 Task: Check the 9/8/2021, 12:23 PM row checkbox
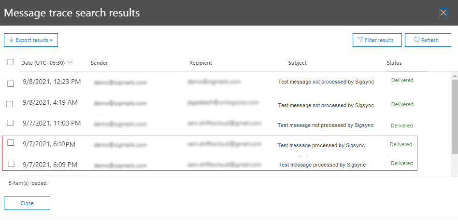coord(11,84)
